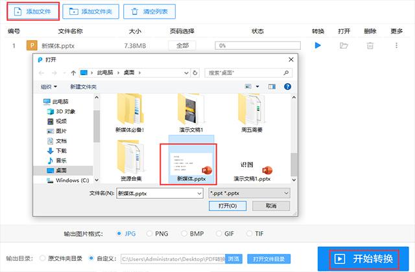Open page selection 全部 button
Viewport: 415px width, 272px height.
pyautogui.click(x=182, y=45)
